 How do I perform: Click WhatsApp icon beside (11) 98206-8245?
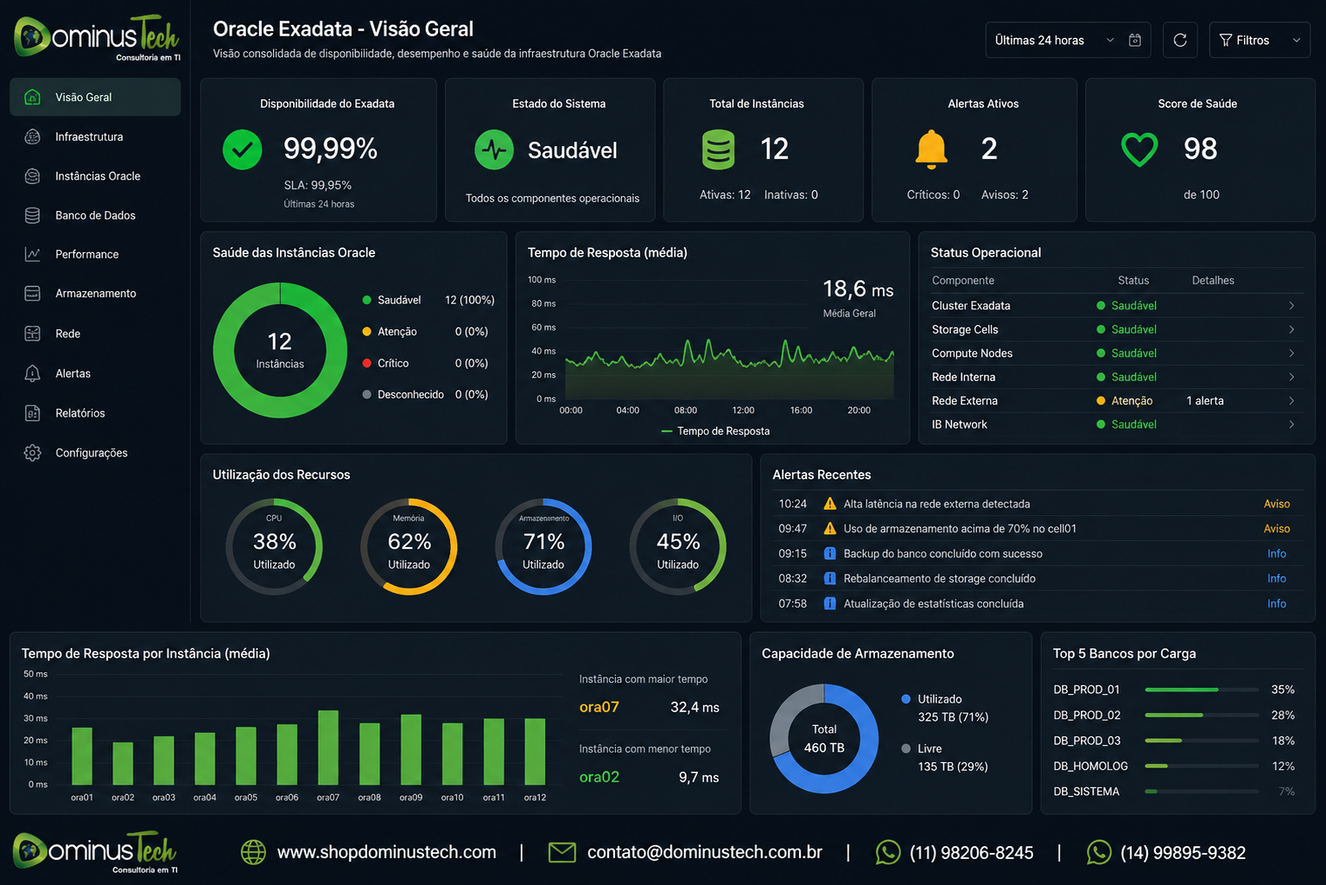888,852
